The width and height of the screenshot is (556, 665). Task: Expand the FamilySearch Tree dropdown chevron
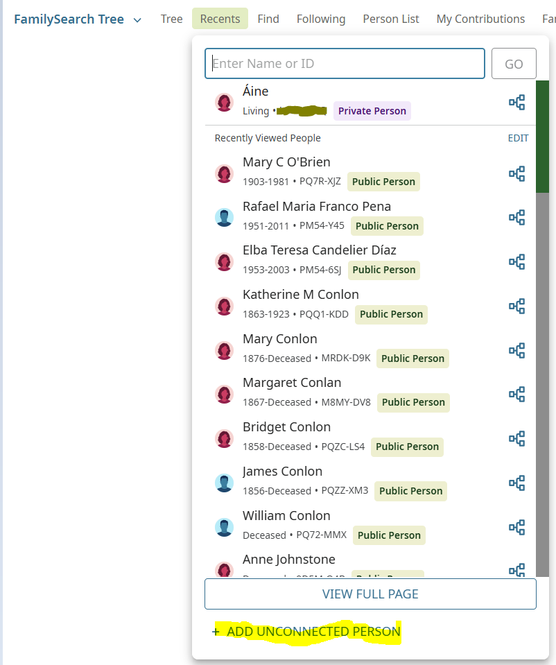pos(137,20)
